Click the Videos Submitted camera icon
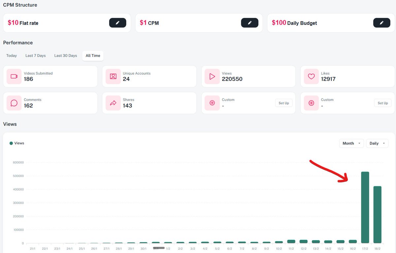 coord(14,76)
